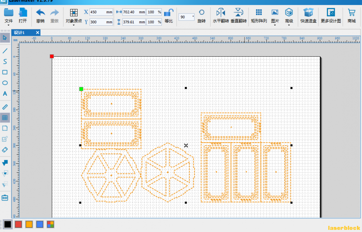Close the 设计1 tab
Viewport: 362px width, 232px height.
point(37,33)
